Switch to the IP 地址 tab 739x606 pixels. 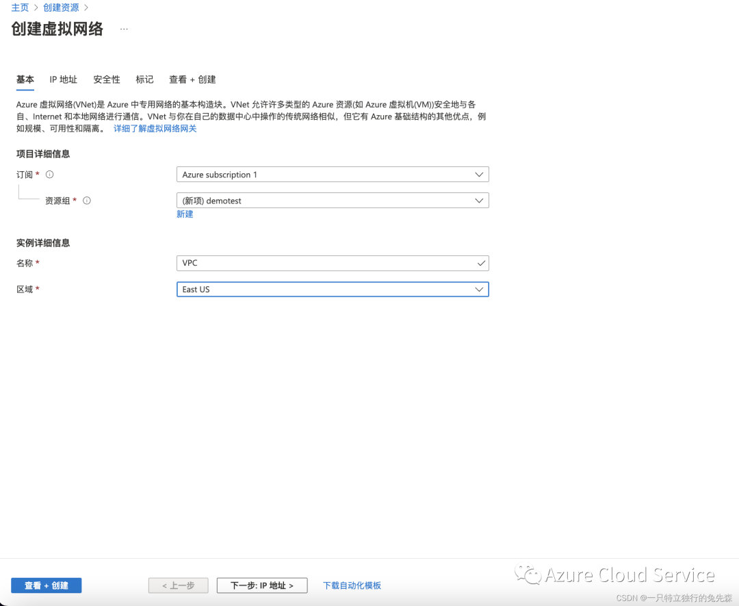point(63,79)
